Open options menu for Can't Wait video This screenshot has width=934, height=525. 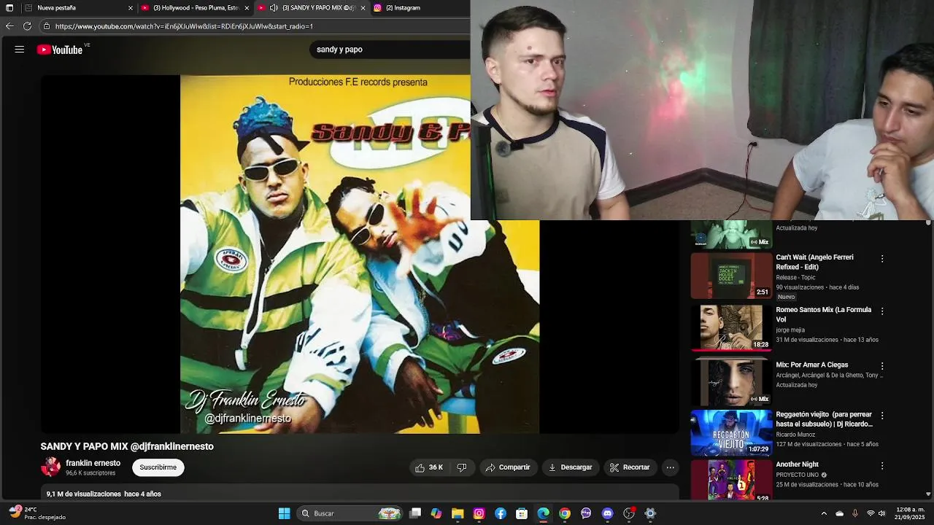click(x=882, y=259)
